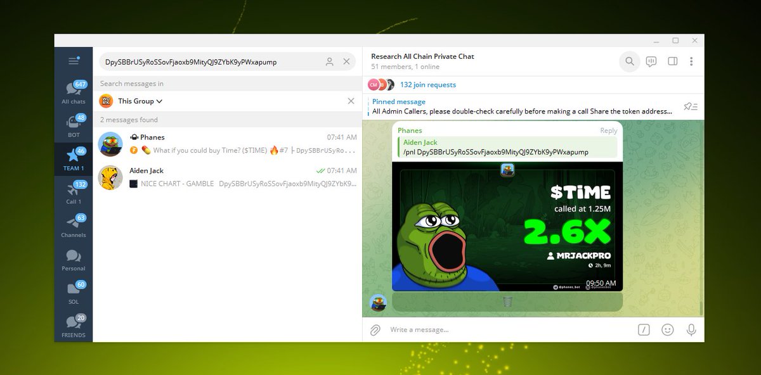
Task: Click the chat message scrollbar
Action: click(701, 308)
